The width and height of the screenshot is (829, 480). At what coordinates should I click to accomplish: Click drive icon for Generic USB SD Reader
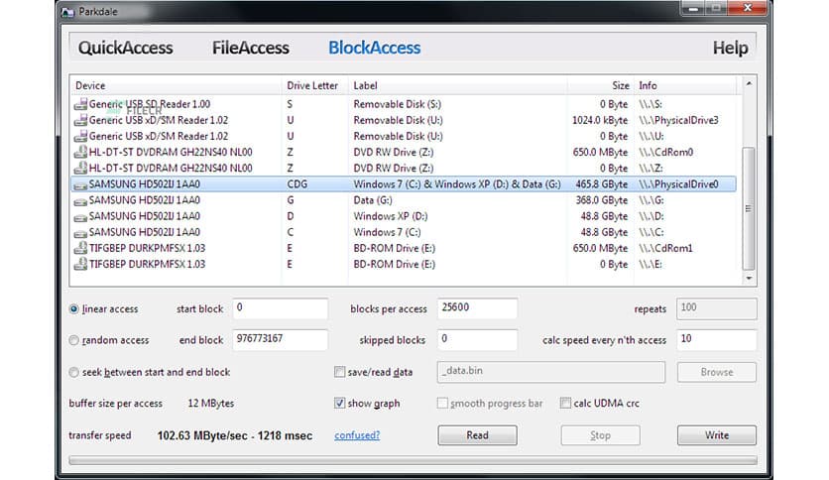click(x=80, y=104)
